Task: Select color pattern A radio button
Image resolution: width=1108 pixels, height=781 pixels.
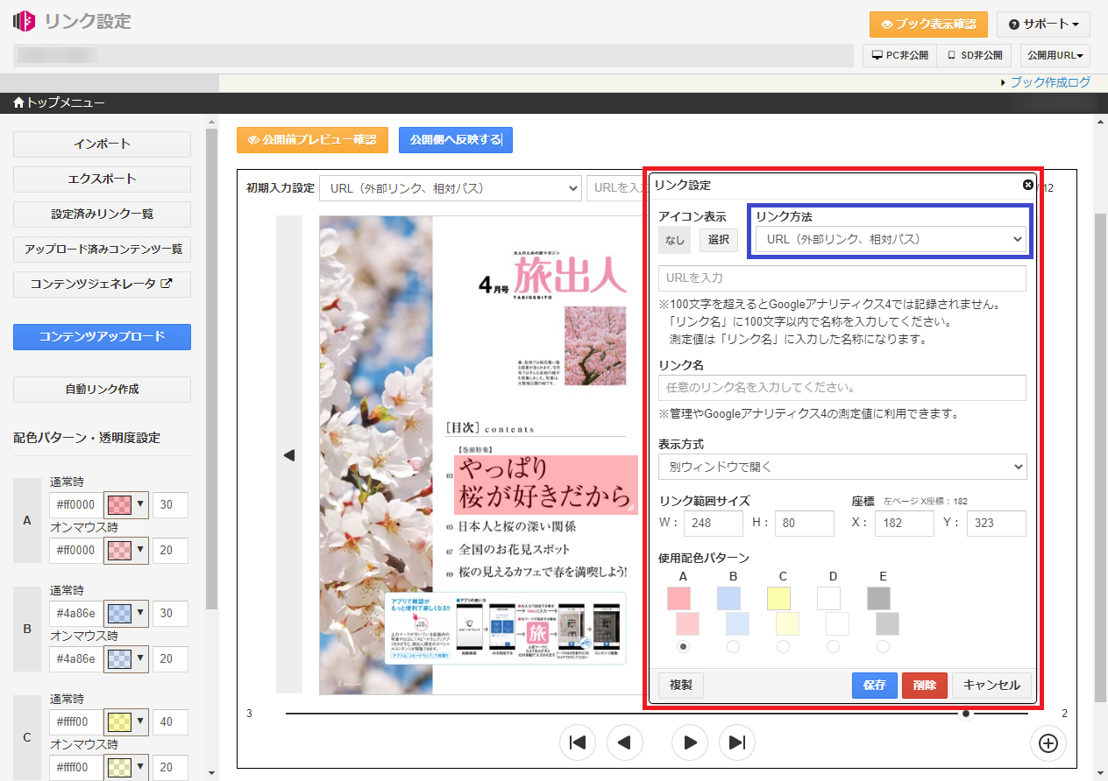Action: tap(684, 646)
